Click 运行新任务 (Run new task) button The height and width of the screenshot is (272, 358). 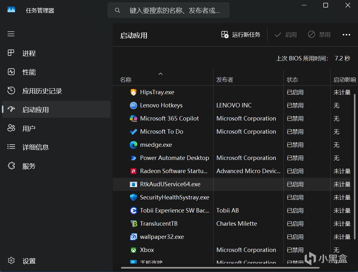pyautogui.click(x=241, y=35)
